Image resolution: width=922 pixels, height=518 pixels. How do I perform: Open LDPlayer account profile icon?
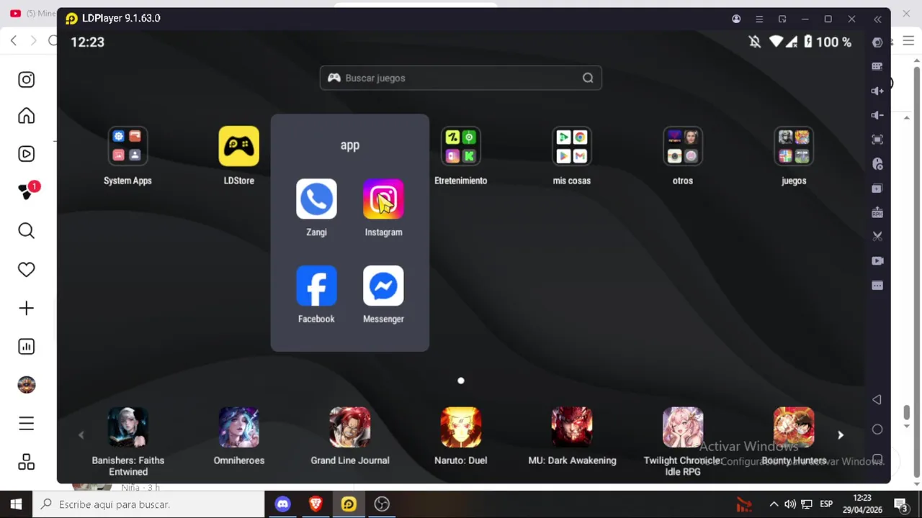pyautogui.click(x=736, y=19)
